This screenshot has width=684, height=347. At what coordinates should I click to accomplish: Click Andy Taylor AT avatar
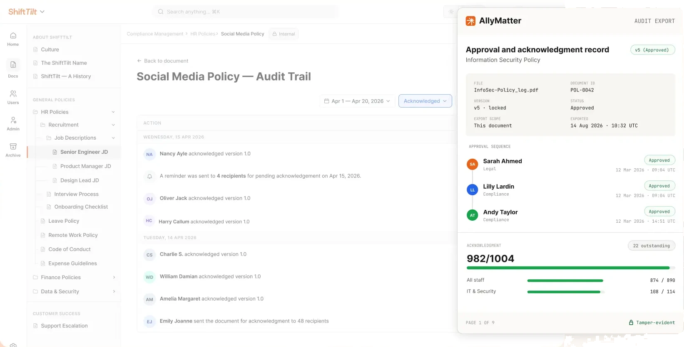click(x=472, y=215)
